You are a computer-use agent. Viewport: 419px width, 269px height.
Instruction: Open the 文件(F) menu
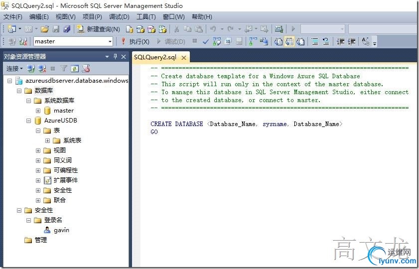(12, 17)
